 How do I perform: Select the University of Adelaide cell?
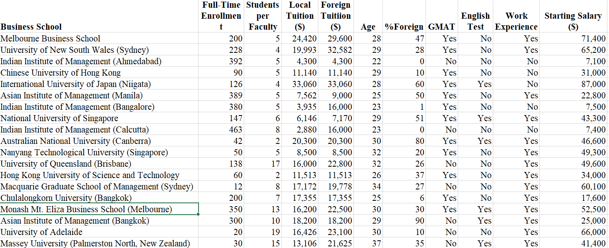click(99, 232)
